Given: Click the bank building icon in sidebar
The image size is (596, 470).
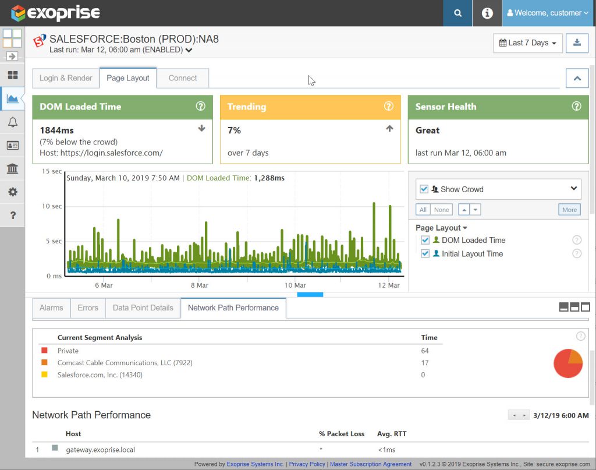Looking at the screenshot, I should pos(13,168).
